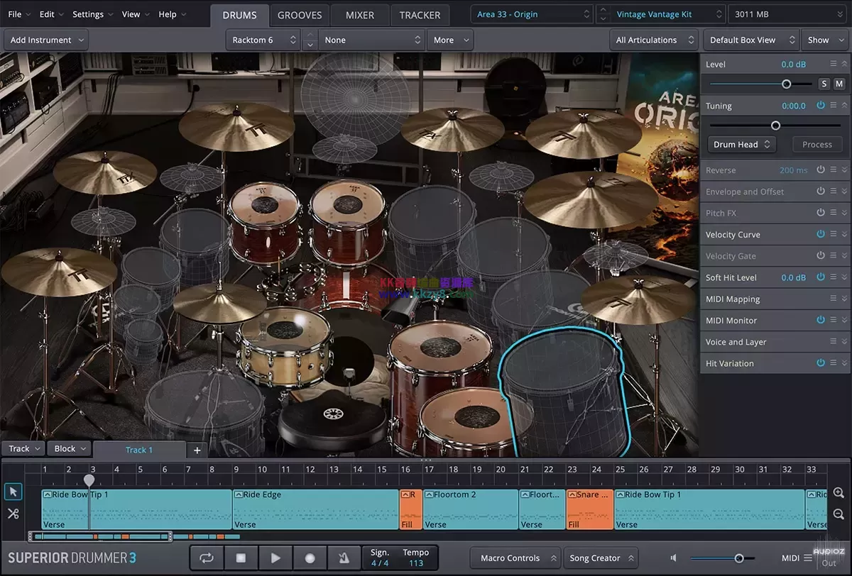Solo the instrument with the S button

coord(824,84)
